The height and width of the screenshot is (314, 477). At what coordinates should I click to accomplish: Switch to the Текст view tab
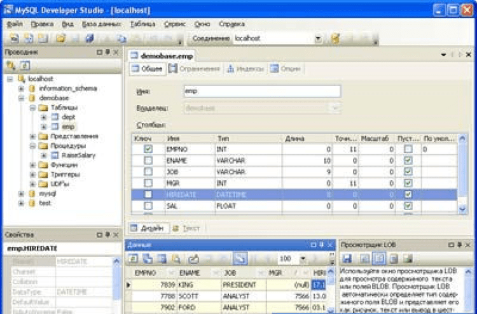coord(186,227)
